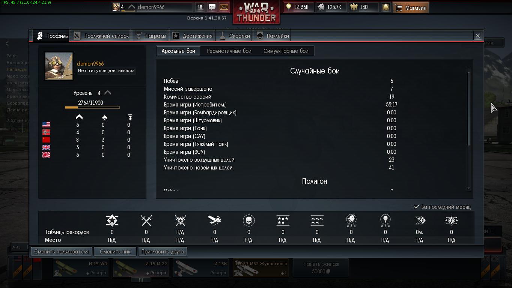
Task: Click the light bulb leaderboard icon
Action: [x=385, y=220]
